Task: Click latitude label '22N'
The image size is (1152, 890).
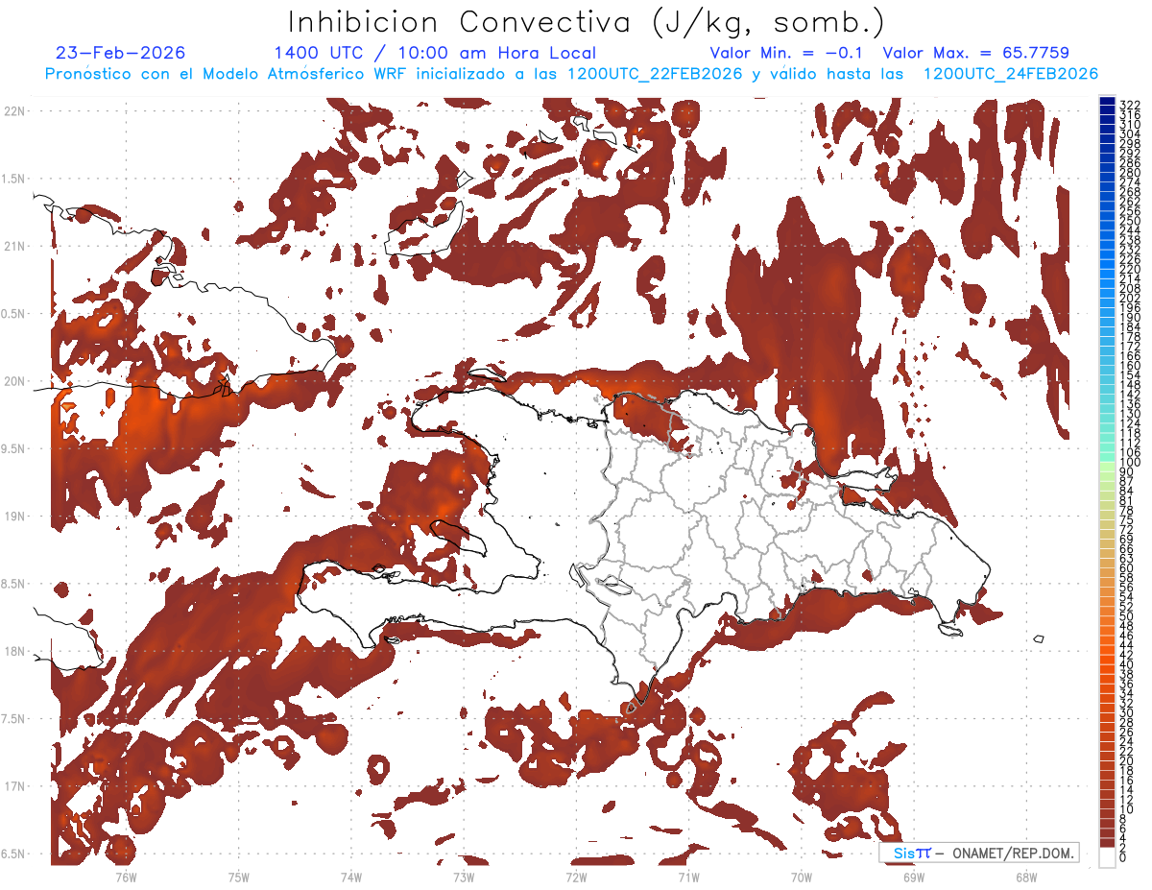Action: point(15,111)
